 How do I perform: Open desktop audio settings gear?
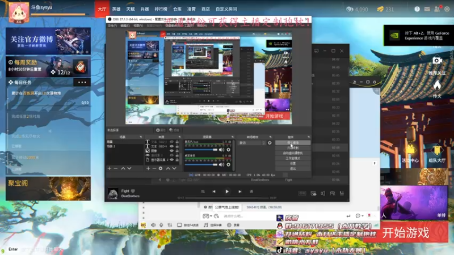click(229, 164)
